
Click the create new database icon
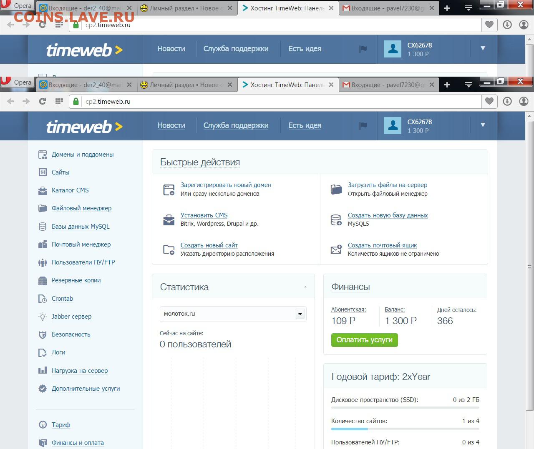coord(336,220)
